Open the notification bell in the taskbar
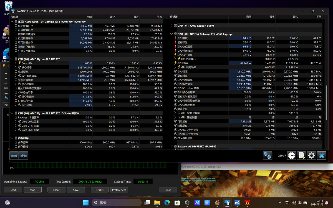Screen dimensions: 333x208 [x=327, y=203]
